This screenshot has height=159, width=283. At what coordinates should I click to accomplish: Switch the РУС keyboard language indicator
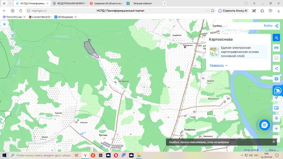coord(256,155)
